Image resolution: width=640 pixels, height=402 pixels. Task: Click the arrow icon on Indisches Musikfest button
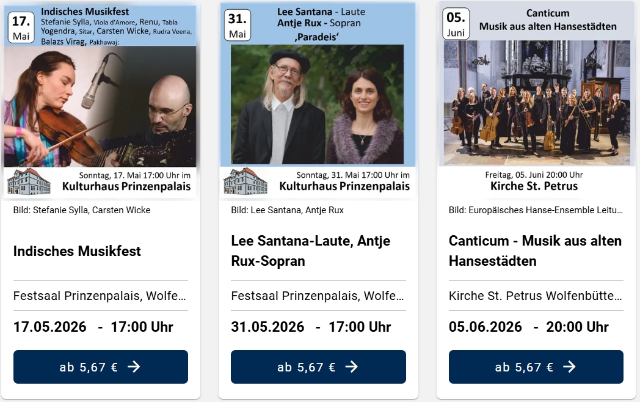[134, 367]
